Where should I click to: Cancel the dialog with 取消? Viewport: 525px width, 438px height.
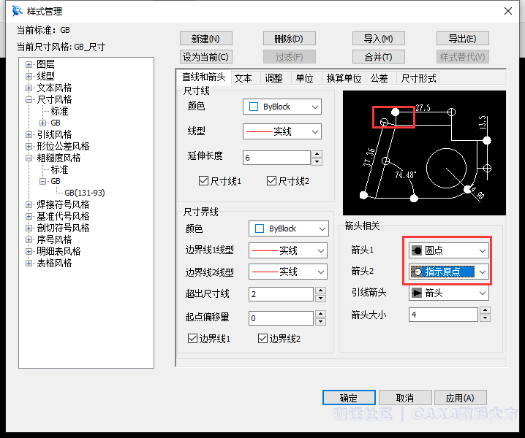tap(405, 398)
